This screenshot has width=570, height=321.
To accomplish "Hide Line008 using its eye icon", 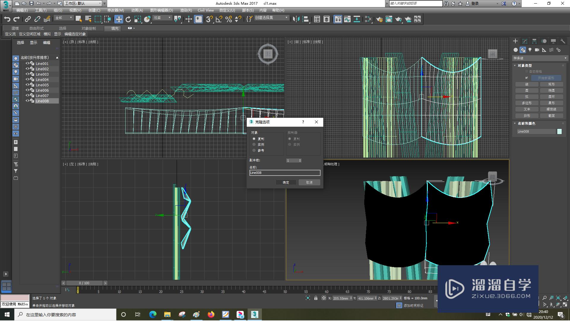I will 27,101.
